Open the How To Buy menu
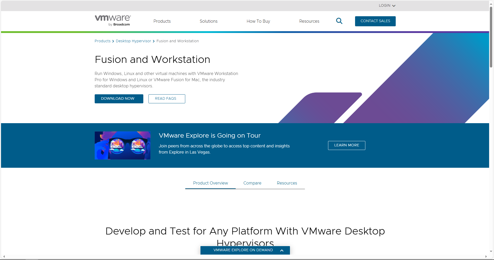494x260 pixels. (x=258, y=21)
